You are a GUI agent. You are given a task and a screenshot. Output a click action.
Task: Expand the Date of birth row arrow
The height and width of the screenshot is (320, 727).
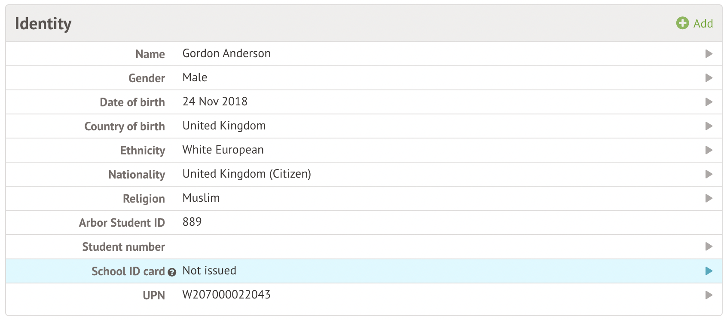click(709, 102)
